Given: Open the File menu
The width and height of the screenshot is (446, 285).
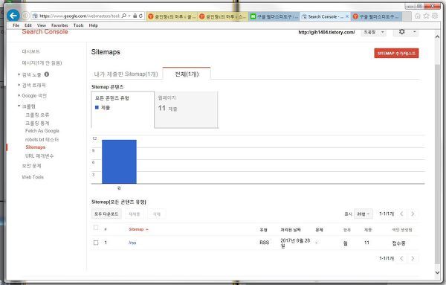Looking at the screenshot, I should [16, 25].
